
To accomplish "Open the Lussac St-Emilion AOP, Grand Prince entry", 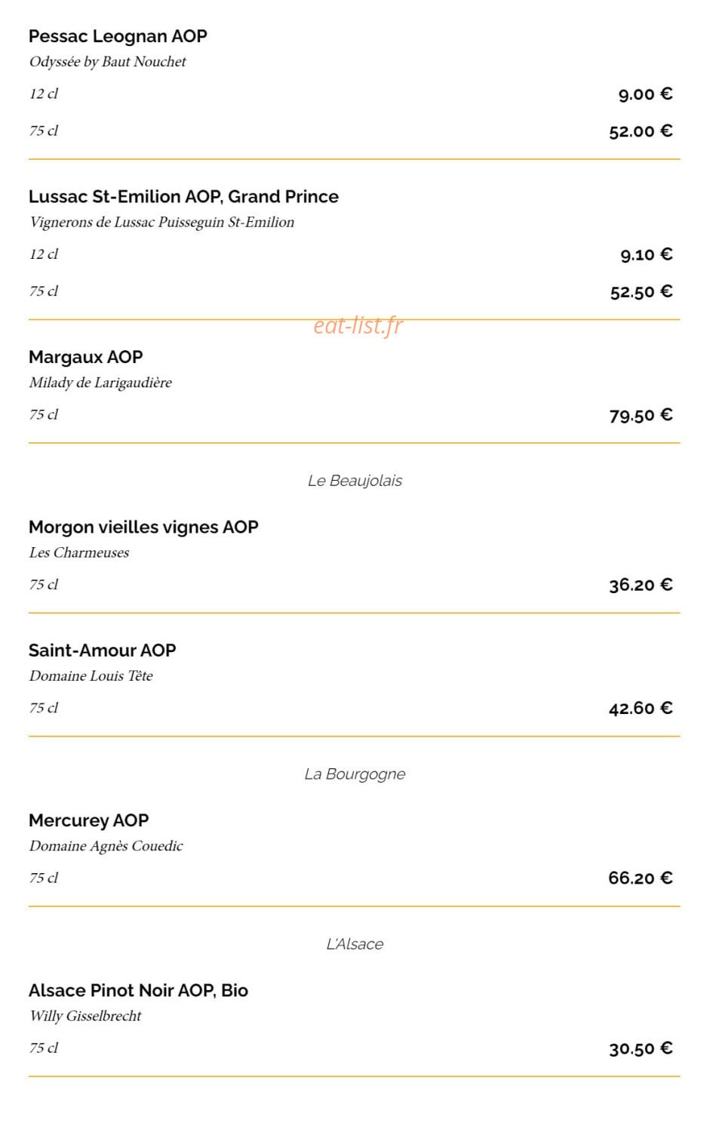I will tap(183, 197).
